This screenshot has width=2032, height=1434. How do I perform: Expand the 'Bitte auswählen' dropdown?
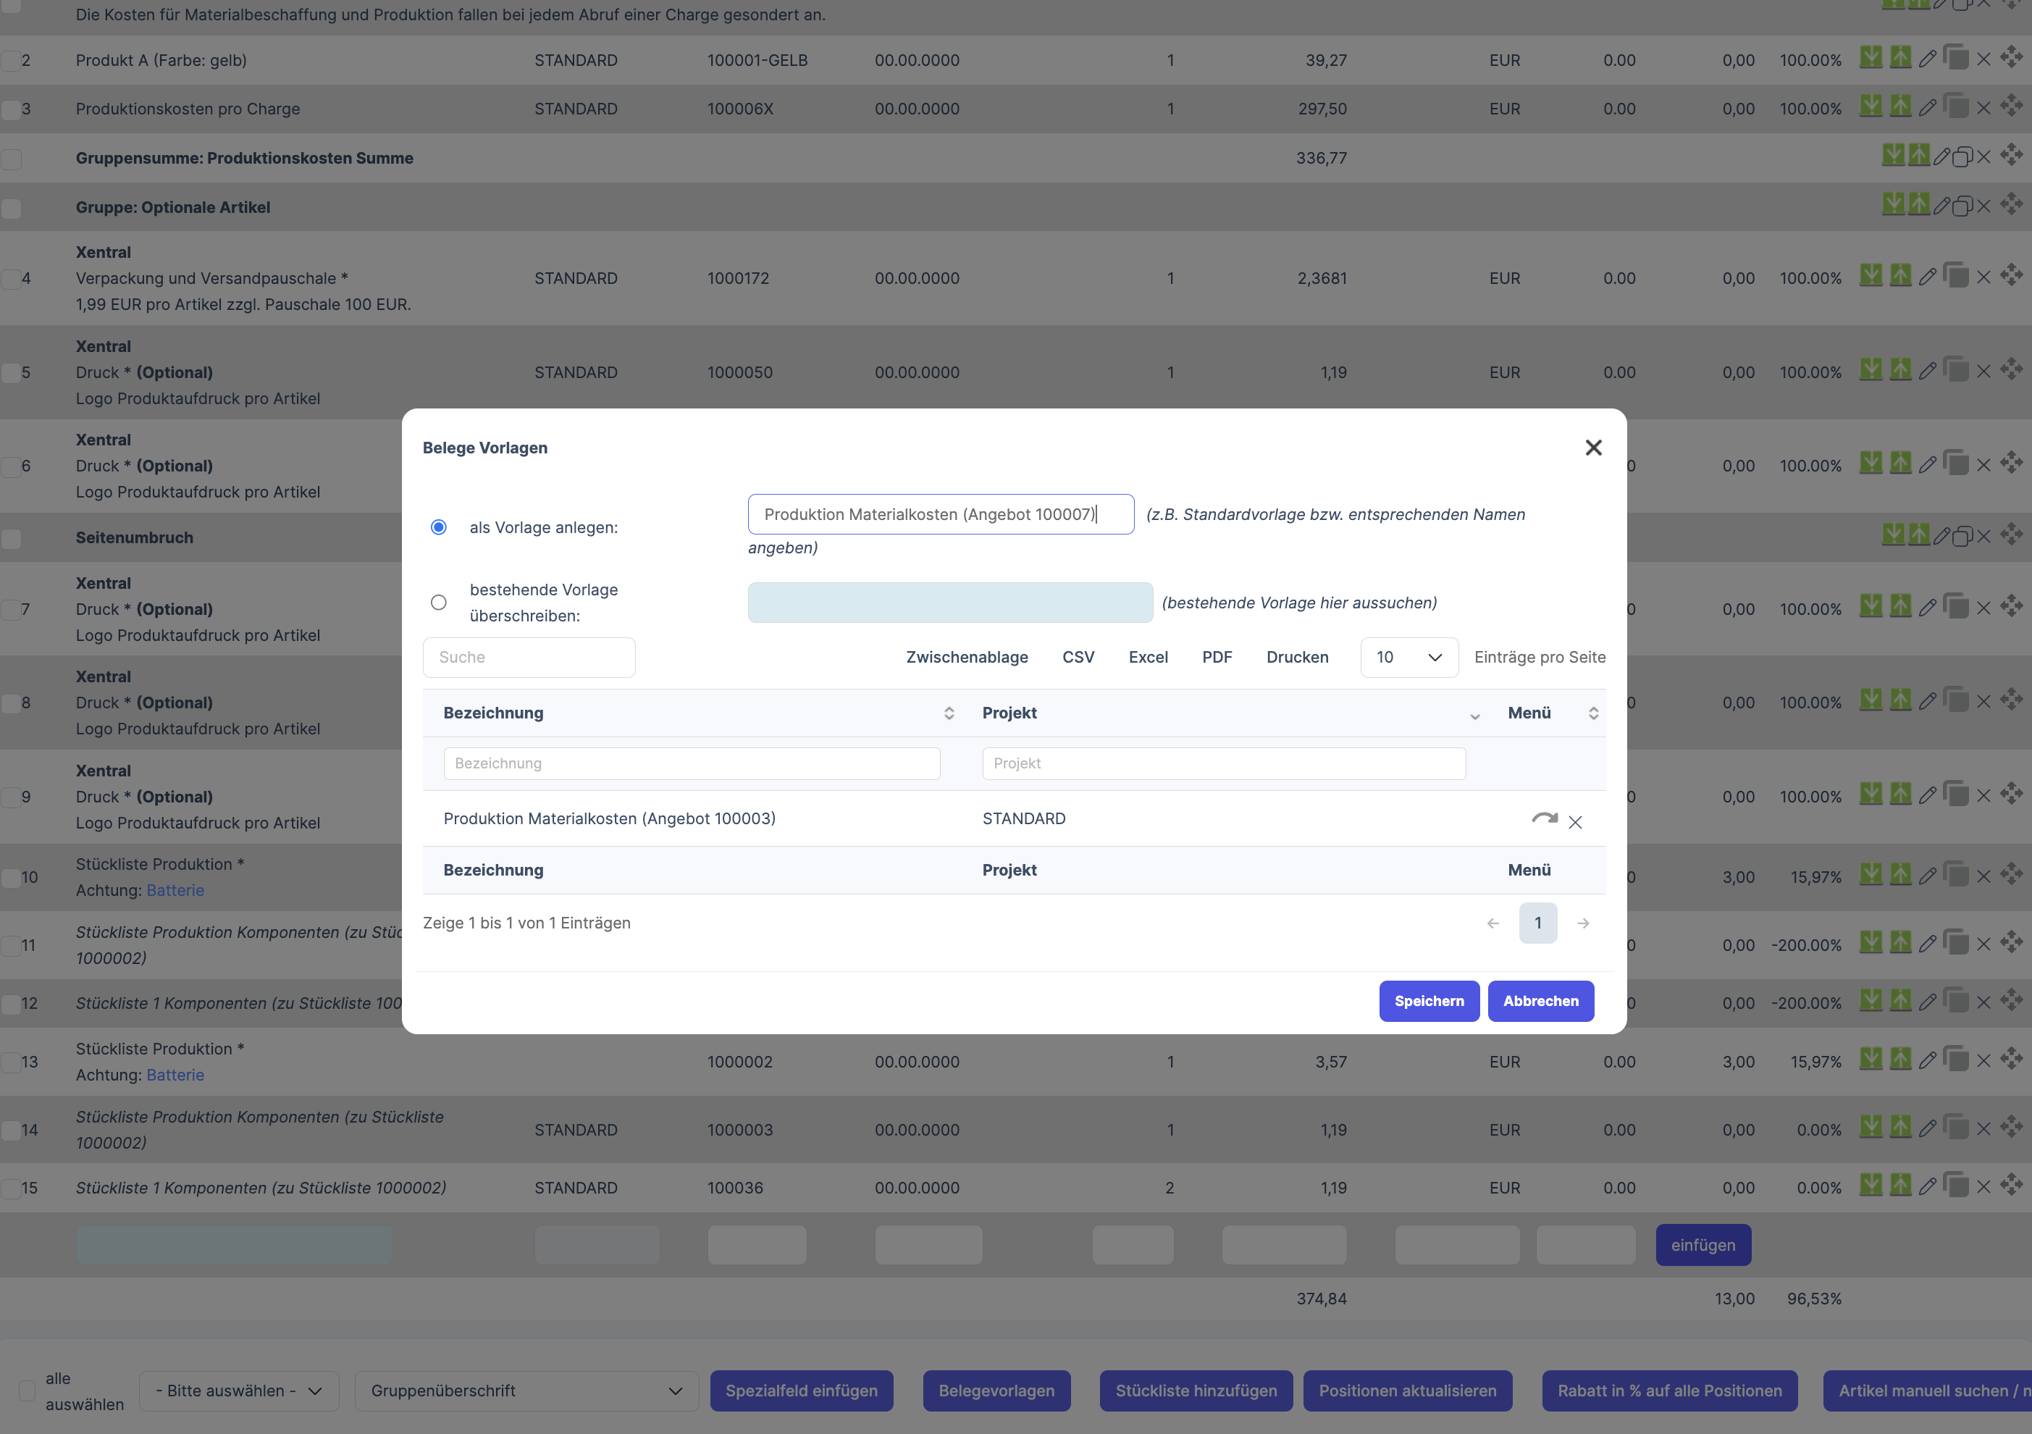pyautogui.click(x=239, y=1391)
